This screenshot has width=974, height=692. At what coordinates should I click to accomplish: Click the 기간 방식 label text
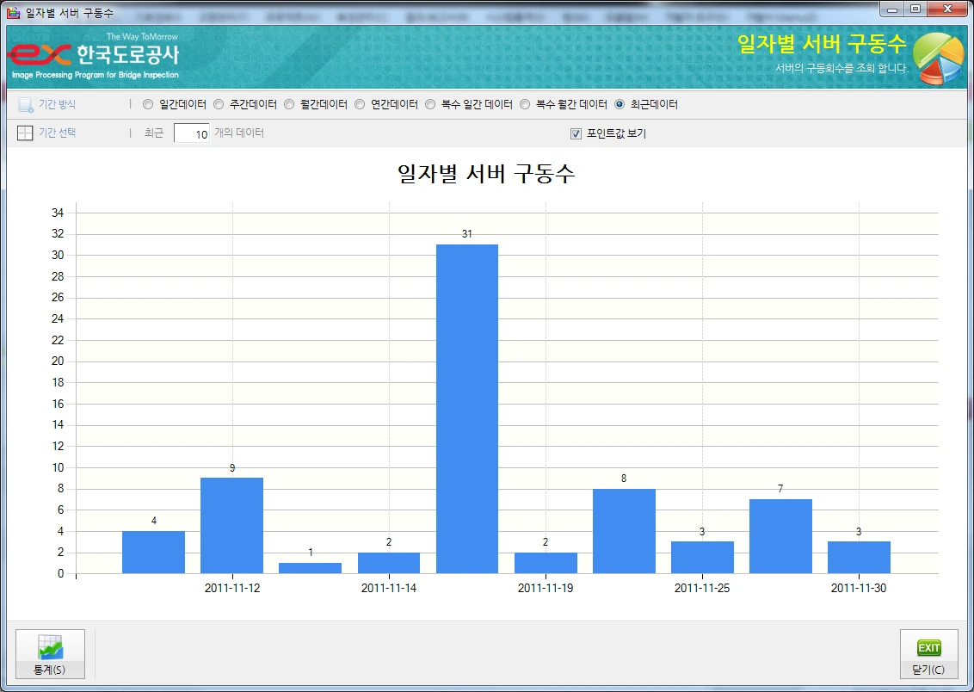57,104
